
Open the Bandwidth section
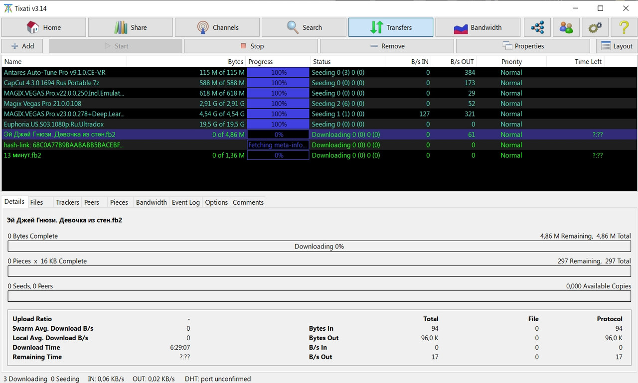478,27
